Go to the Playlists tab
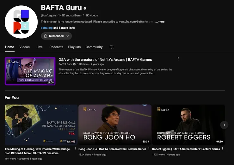Viewport: 234px width, 165px height. 74,47
